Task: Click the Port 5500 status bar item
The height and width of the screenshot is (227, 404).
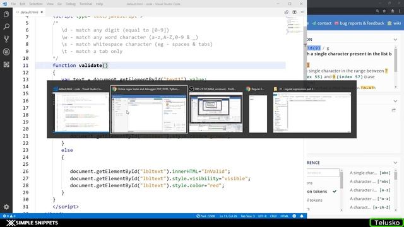Action: [x=206, y=216]
